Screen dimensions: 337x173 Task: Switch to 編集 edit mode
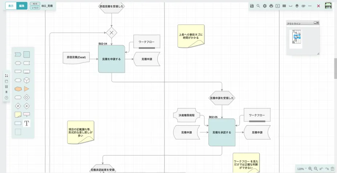click(x=22, y=6)
